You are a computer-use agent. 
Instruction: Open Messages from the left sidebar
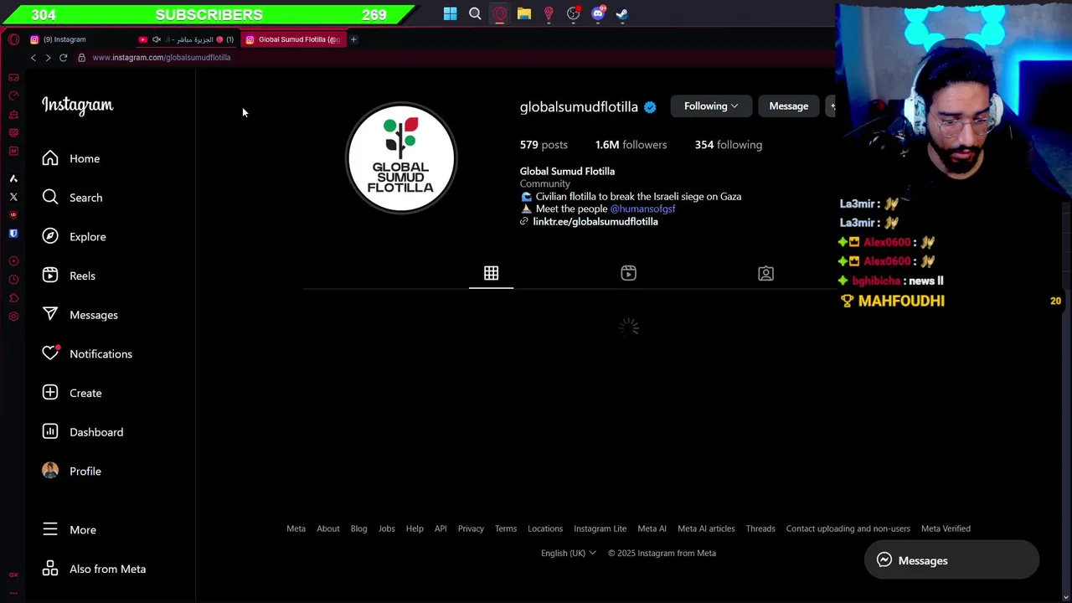tap(80, 315)
